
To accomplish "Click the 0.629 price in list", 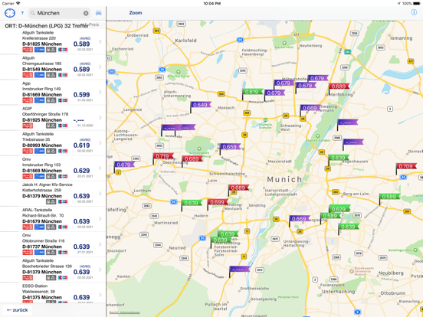I will click(x=81, y=171).
